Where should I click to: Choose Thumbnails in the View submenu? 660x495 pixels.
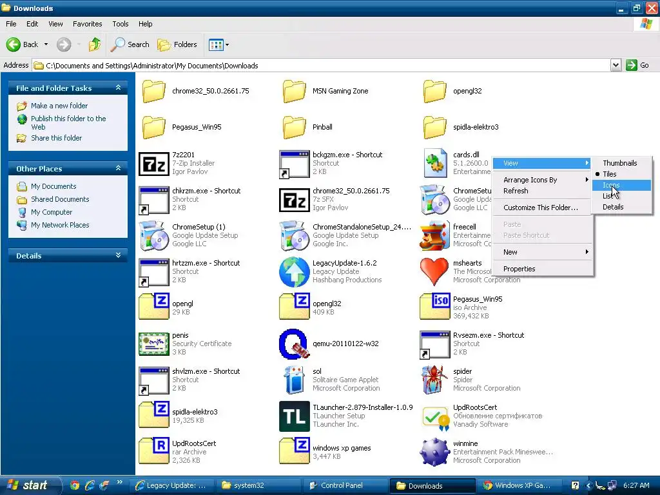click(x=622, y=163)
